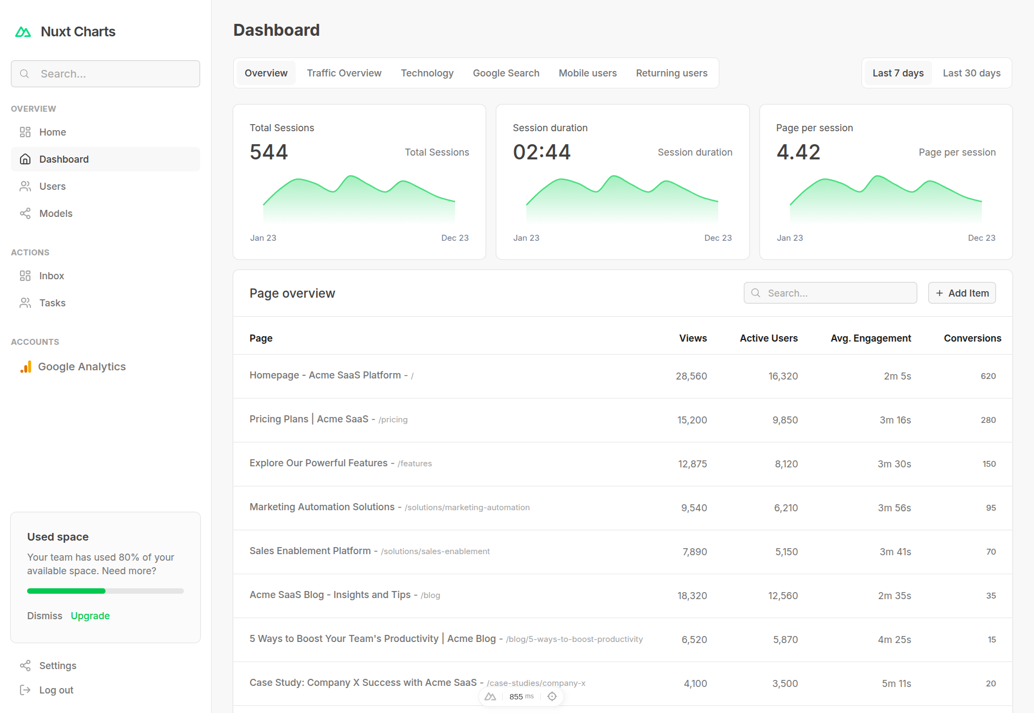The image size is (1034, 713).
Task: Open Users page from sidebar
Action: (x=105, y=187)
